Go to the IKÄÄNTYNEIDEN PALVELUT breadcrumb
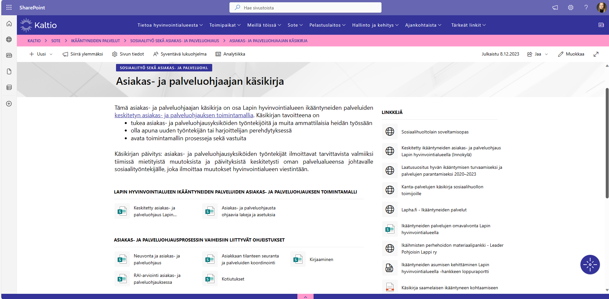The image size is (609, 299). 96,41
